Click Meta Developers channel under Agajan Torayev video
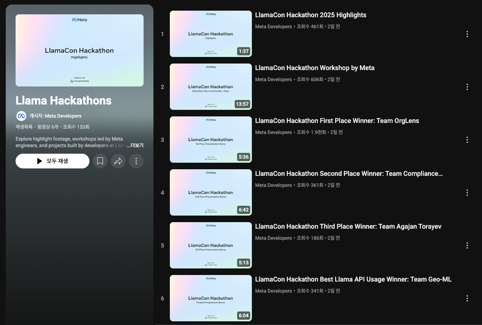Screen dimensions: 482x325 pyautogui.click(x=273, y=238)
